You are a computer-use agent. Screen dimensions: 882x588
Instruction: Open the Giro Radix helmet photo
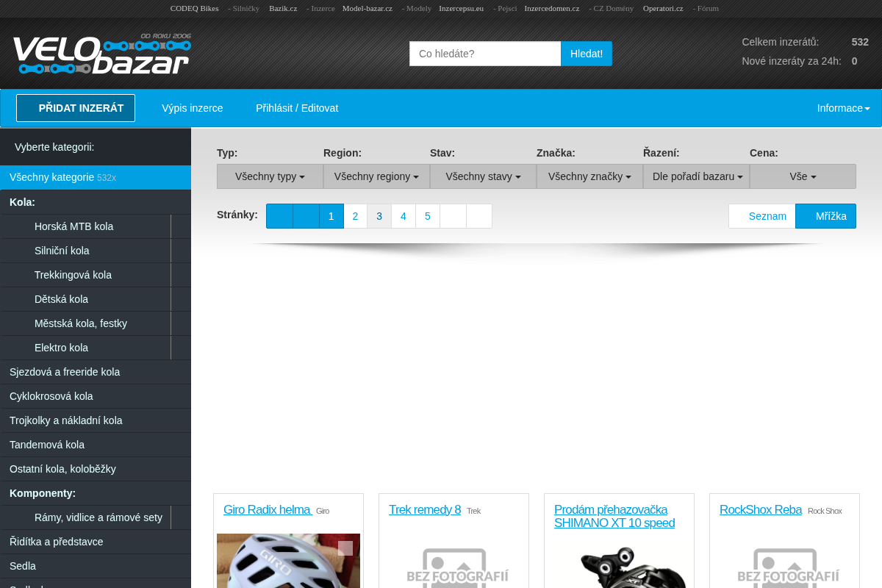(x=288, y=561)
